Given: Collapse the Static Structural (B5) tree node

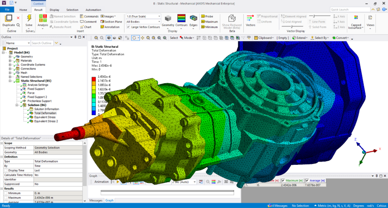Looking at the screenshot, I should pos(10,81).
